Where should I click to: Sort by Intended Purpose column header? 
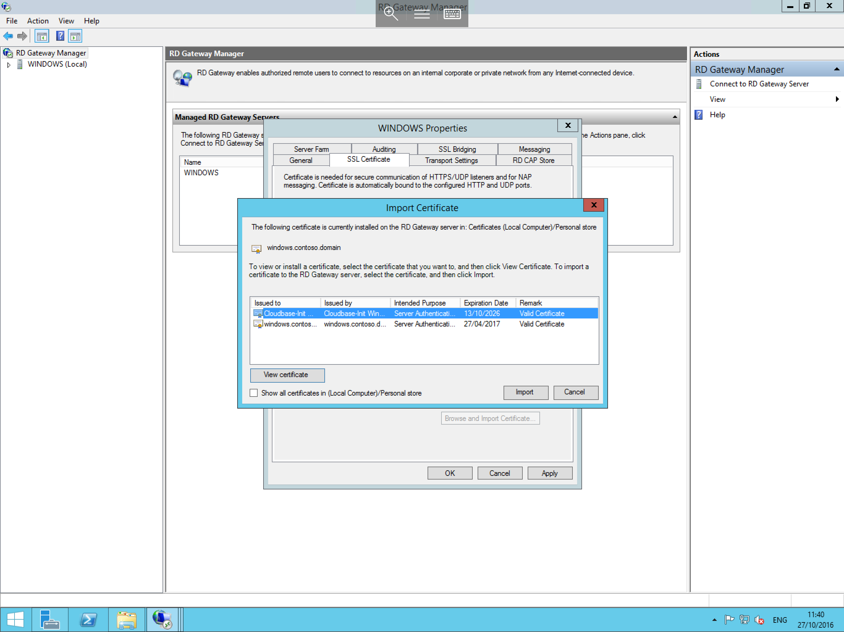click(x=425, y=303)
